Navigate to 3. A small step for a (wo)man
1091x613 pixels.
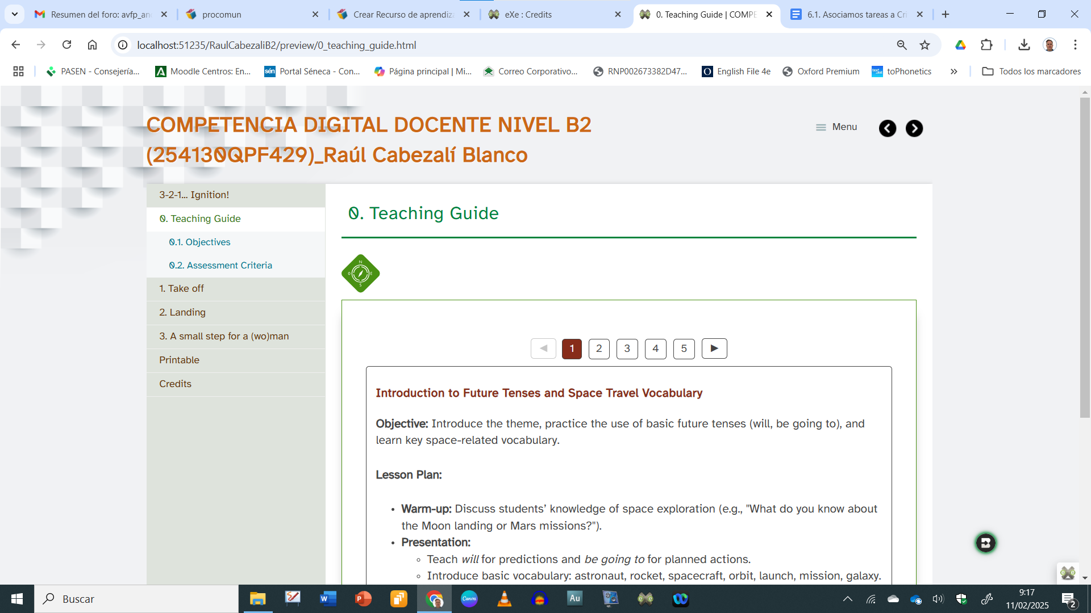(x=236, y=337)
